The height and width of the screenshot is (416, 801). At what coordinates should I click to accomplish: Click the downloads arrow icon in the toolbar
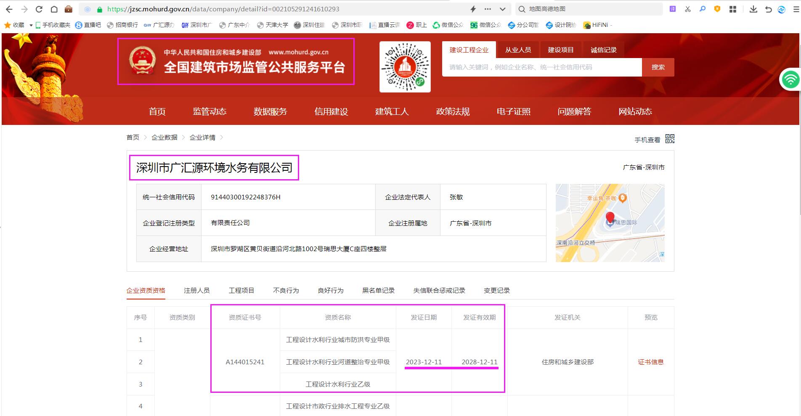point(753,9)
